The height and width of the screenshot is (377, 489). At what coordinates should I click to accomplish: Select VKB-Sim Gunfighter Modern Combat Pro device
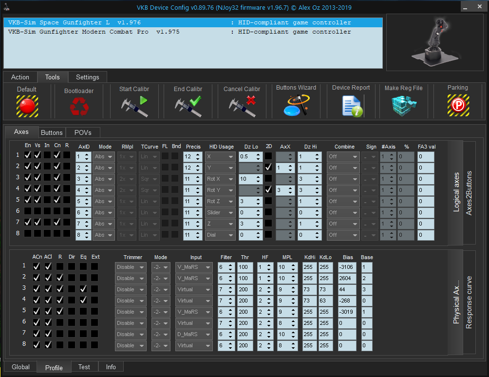coord(193,32)
